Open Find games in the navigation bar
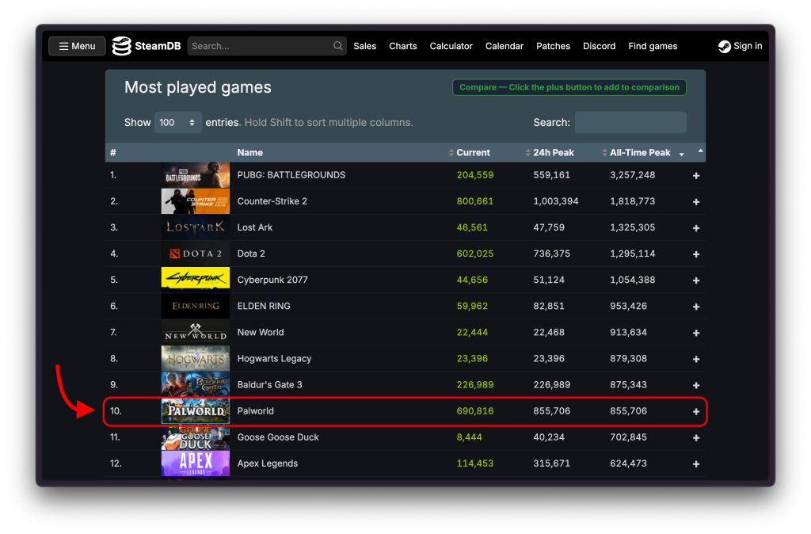811x534 pixels. (x=653, y=46)
